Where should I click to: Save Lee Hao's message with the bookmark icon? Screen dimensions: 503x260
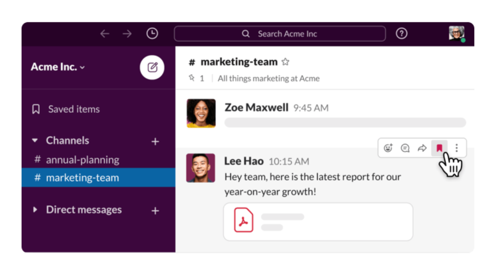(439, 148)
